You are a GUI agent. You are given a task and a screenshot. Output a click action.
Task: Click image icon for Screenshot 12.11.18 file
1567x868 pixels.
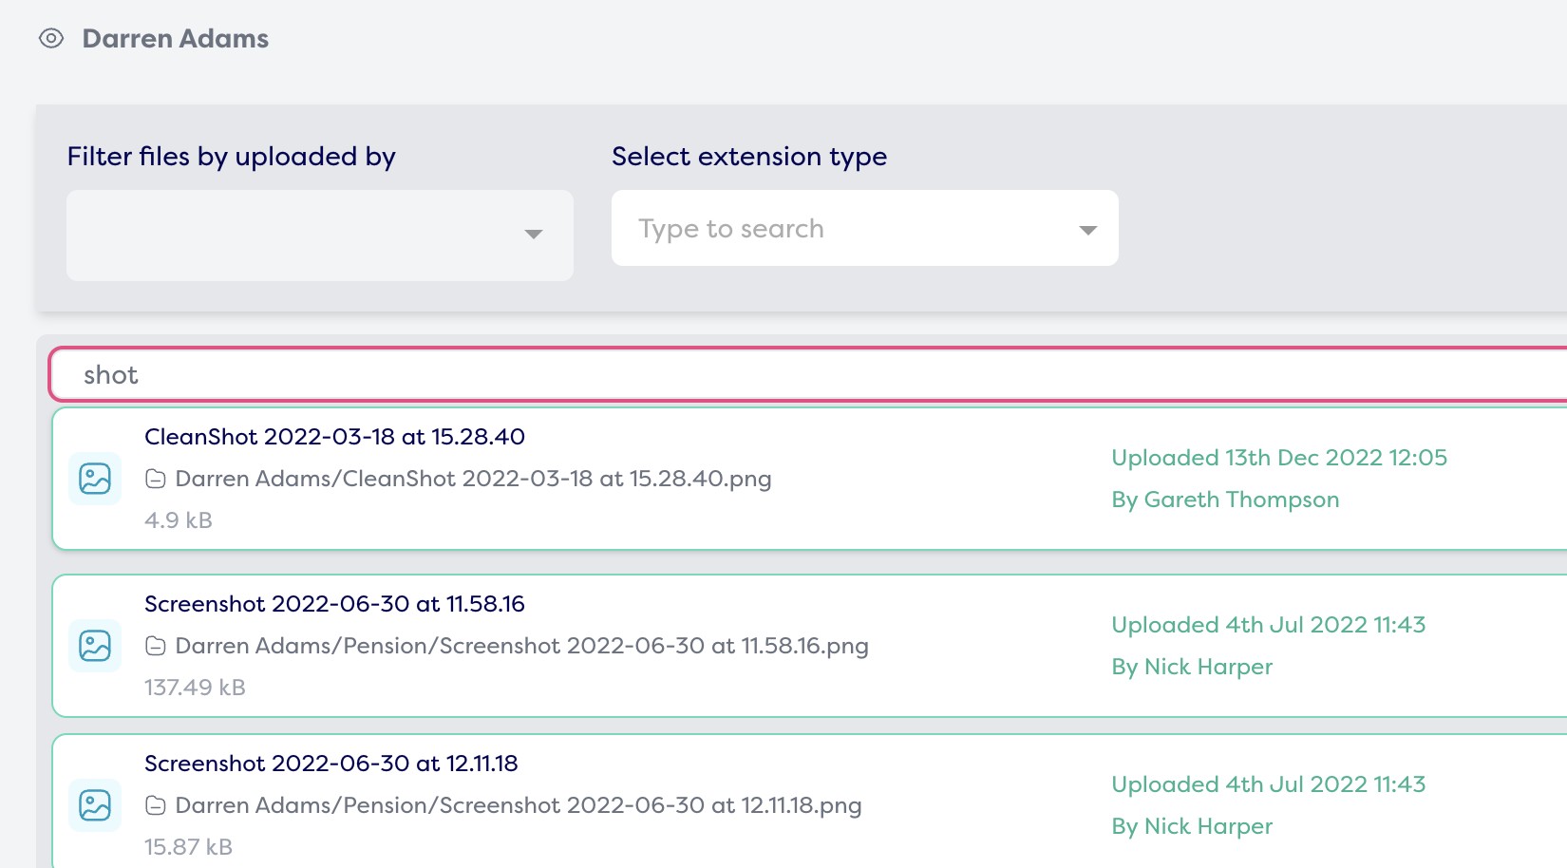[x=95, y=805]
